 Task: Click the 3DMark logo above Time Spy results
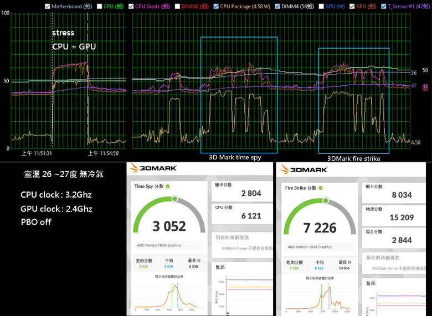click(x=153, y=168)
